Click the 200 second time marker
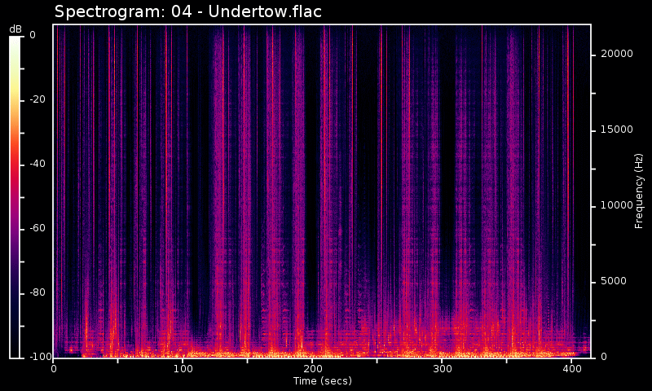Screen dimensions: 652x391 313,369
